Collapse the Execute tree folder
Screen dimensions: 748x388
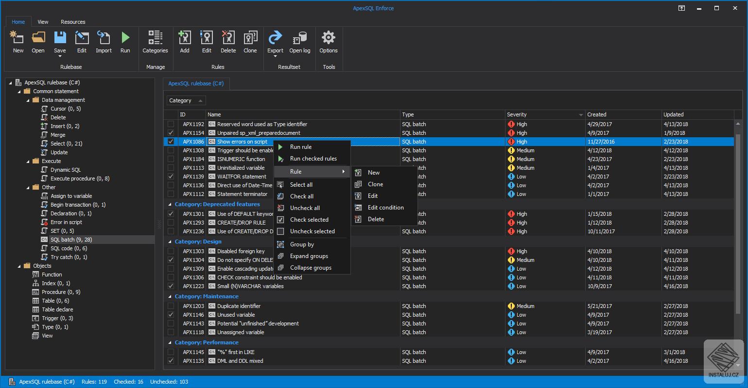coord(28,161)
